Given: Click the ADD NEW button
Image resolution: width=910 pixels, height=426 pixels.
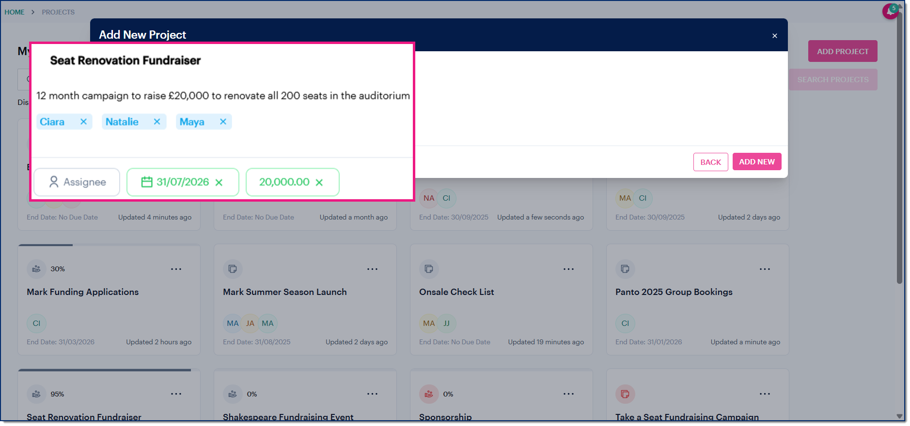Looking at the screenshot, I should point(757,162).
